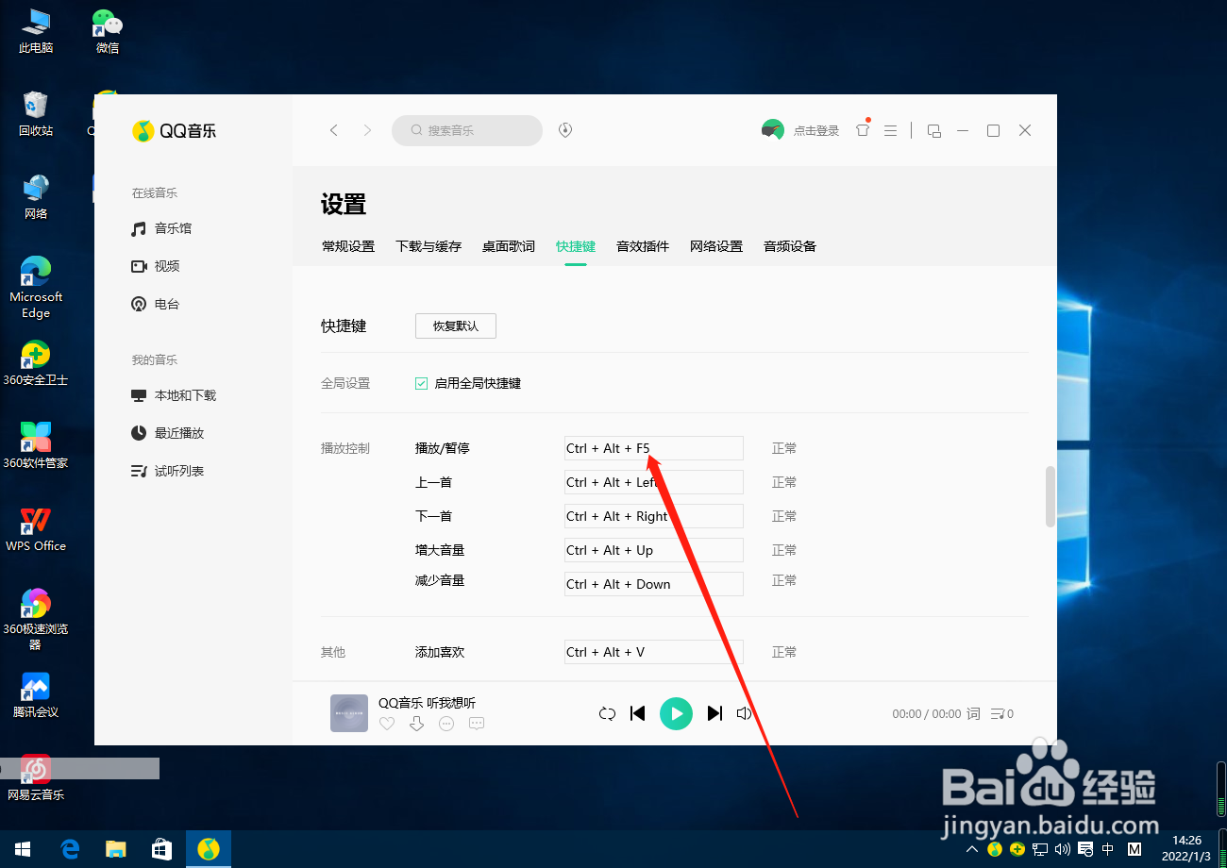Viewport: 1227px width, 868px height.
Task: Play previous track button
Action: pos(638,713)
